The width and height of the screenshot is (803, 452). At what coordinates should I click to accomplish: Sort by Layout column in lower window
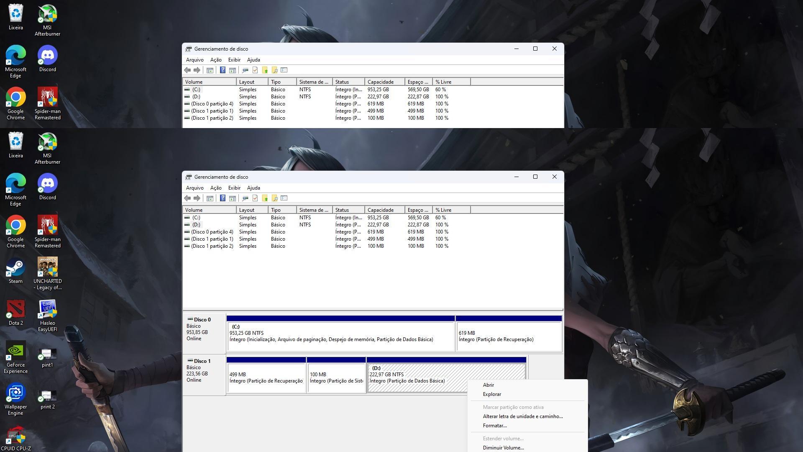(252, 210)
